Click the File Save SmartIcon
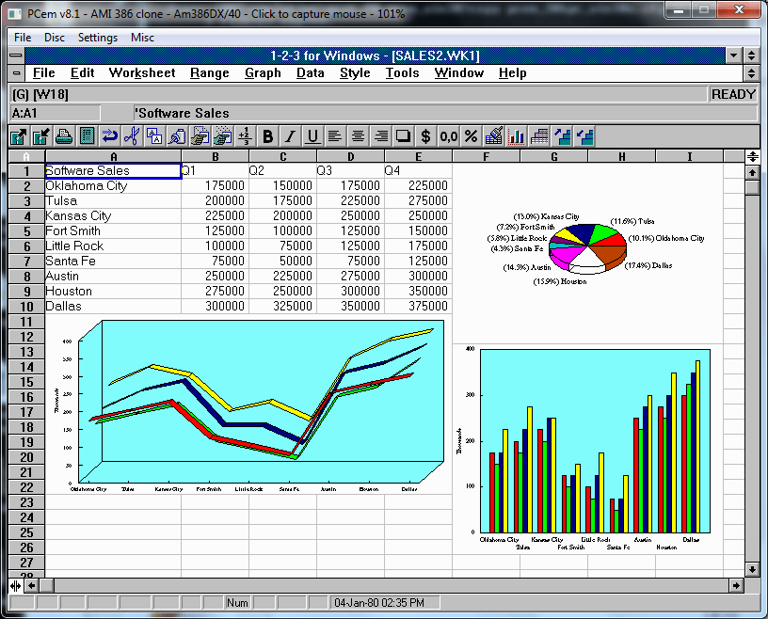768x619 pixels. coord(41,136)
